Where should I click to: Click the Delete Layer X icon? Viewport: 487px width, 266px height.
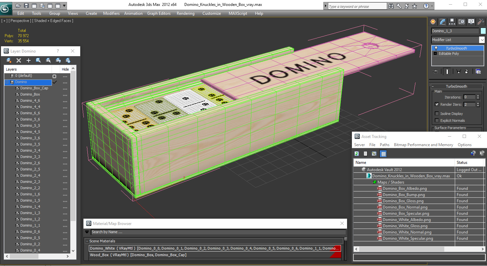19,60
